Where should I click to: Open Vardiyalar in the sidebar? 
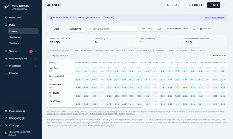coord(23,43)
